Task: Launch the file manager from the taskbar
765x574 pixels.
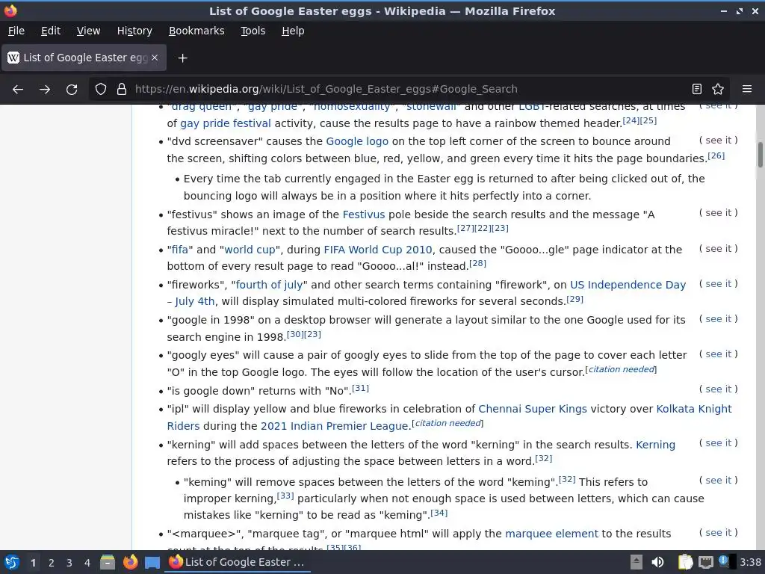Action: tap(108, 562)
